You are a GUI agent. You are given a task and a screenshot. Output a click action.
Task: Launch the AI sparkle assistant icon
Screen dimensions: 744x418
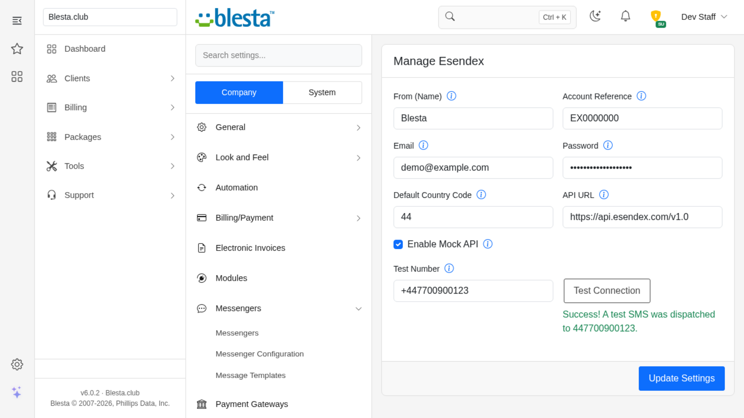point(17,392)
